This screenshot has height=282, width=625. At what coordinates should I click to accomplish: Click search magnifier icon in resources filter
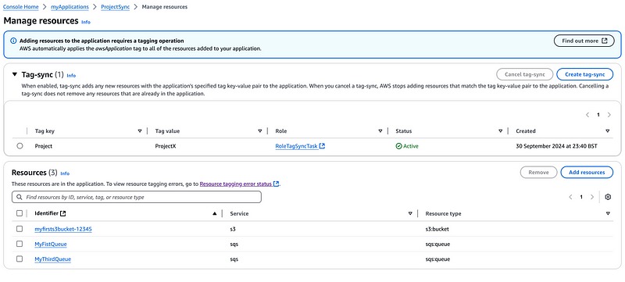(20, 197)
